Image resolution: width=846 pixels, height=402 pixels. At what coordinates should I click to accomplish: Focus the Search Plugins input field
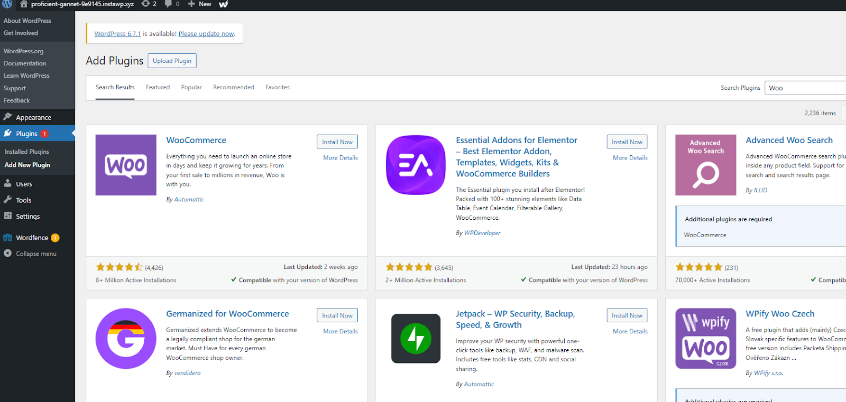805,88
